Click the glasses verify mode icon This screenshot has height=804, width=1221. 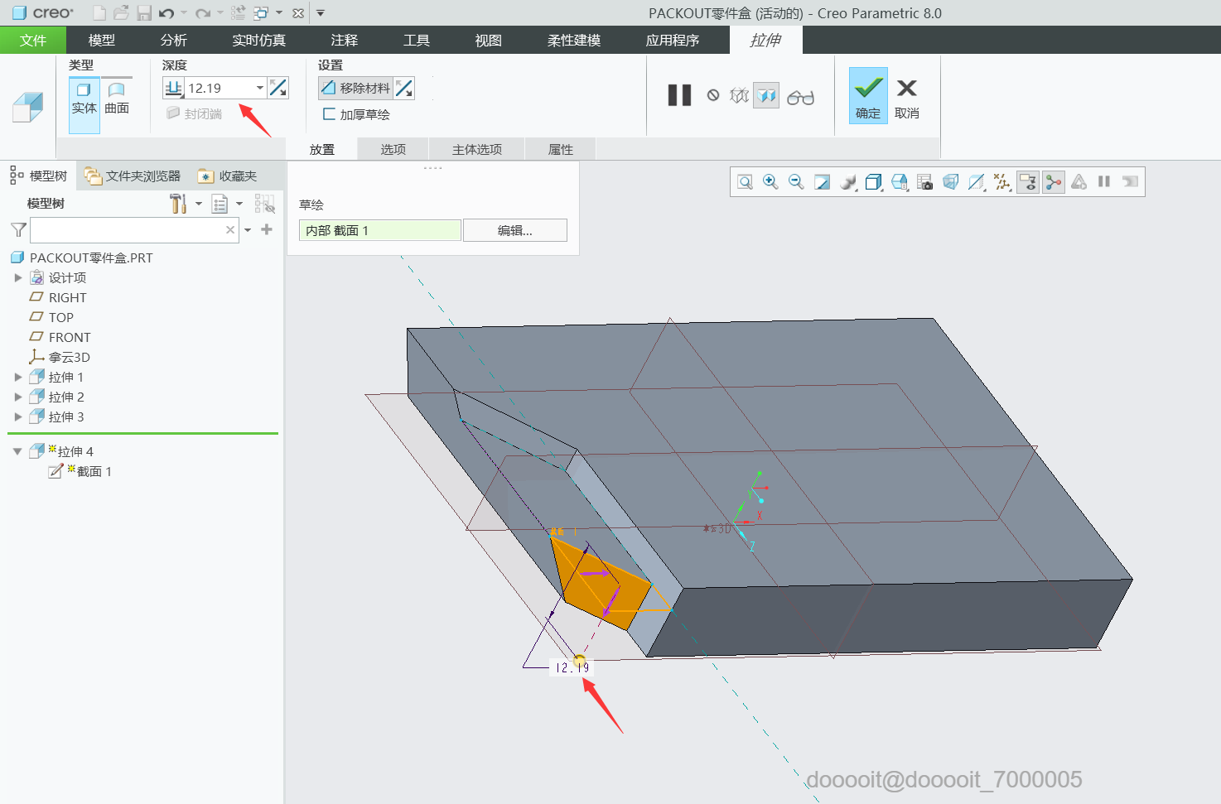(x=800, y=97)
